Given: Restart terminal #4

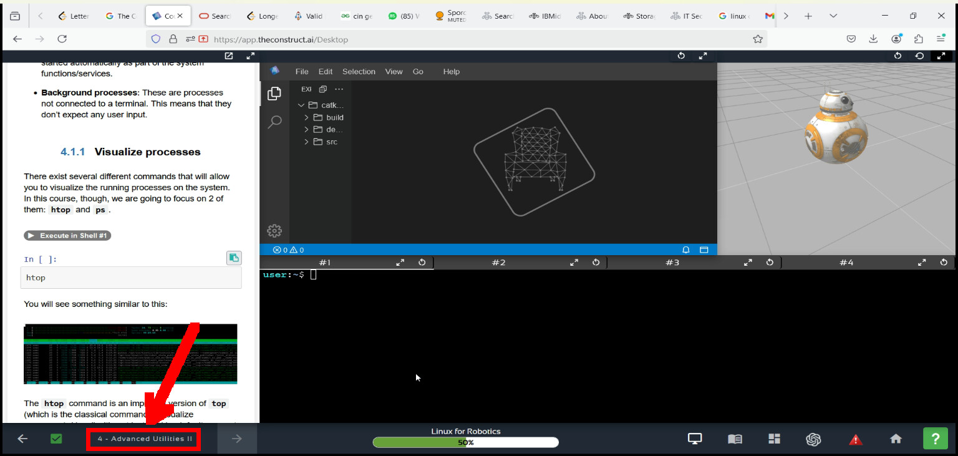Looking at the screenshot, I should pyautogui.click(x=944, y=263).
